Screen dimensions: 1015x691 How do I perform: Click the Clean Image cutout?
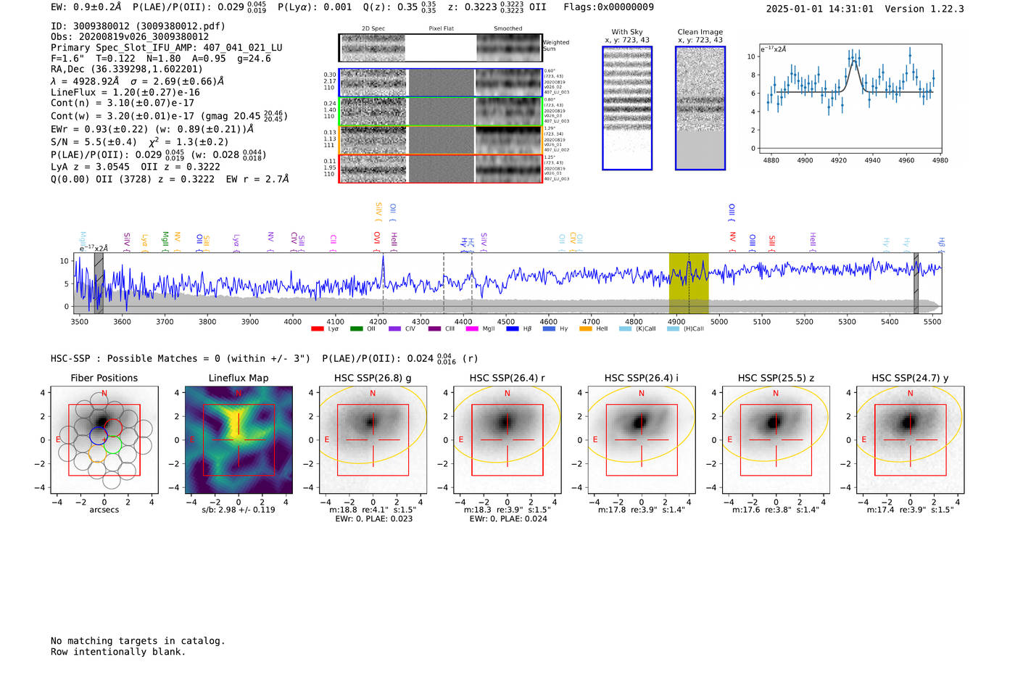pos(700,108)
